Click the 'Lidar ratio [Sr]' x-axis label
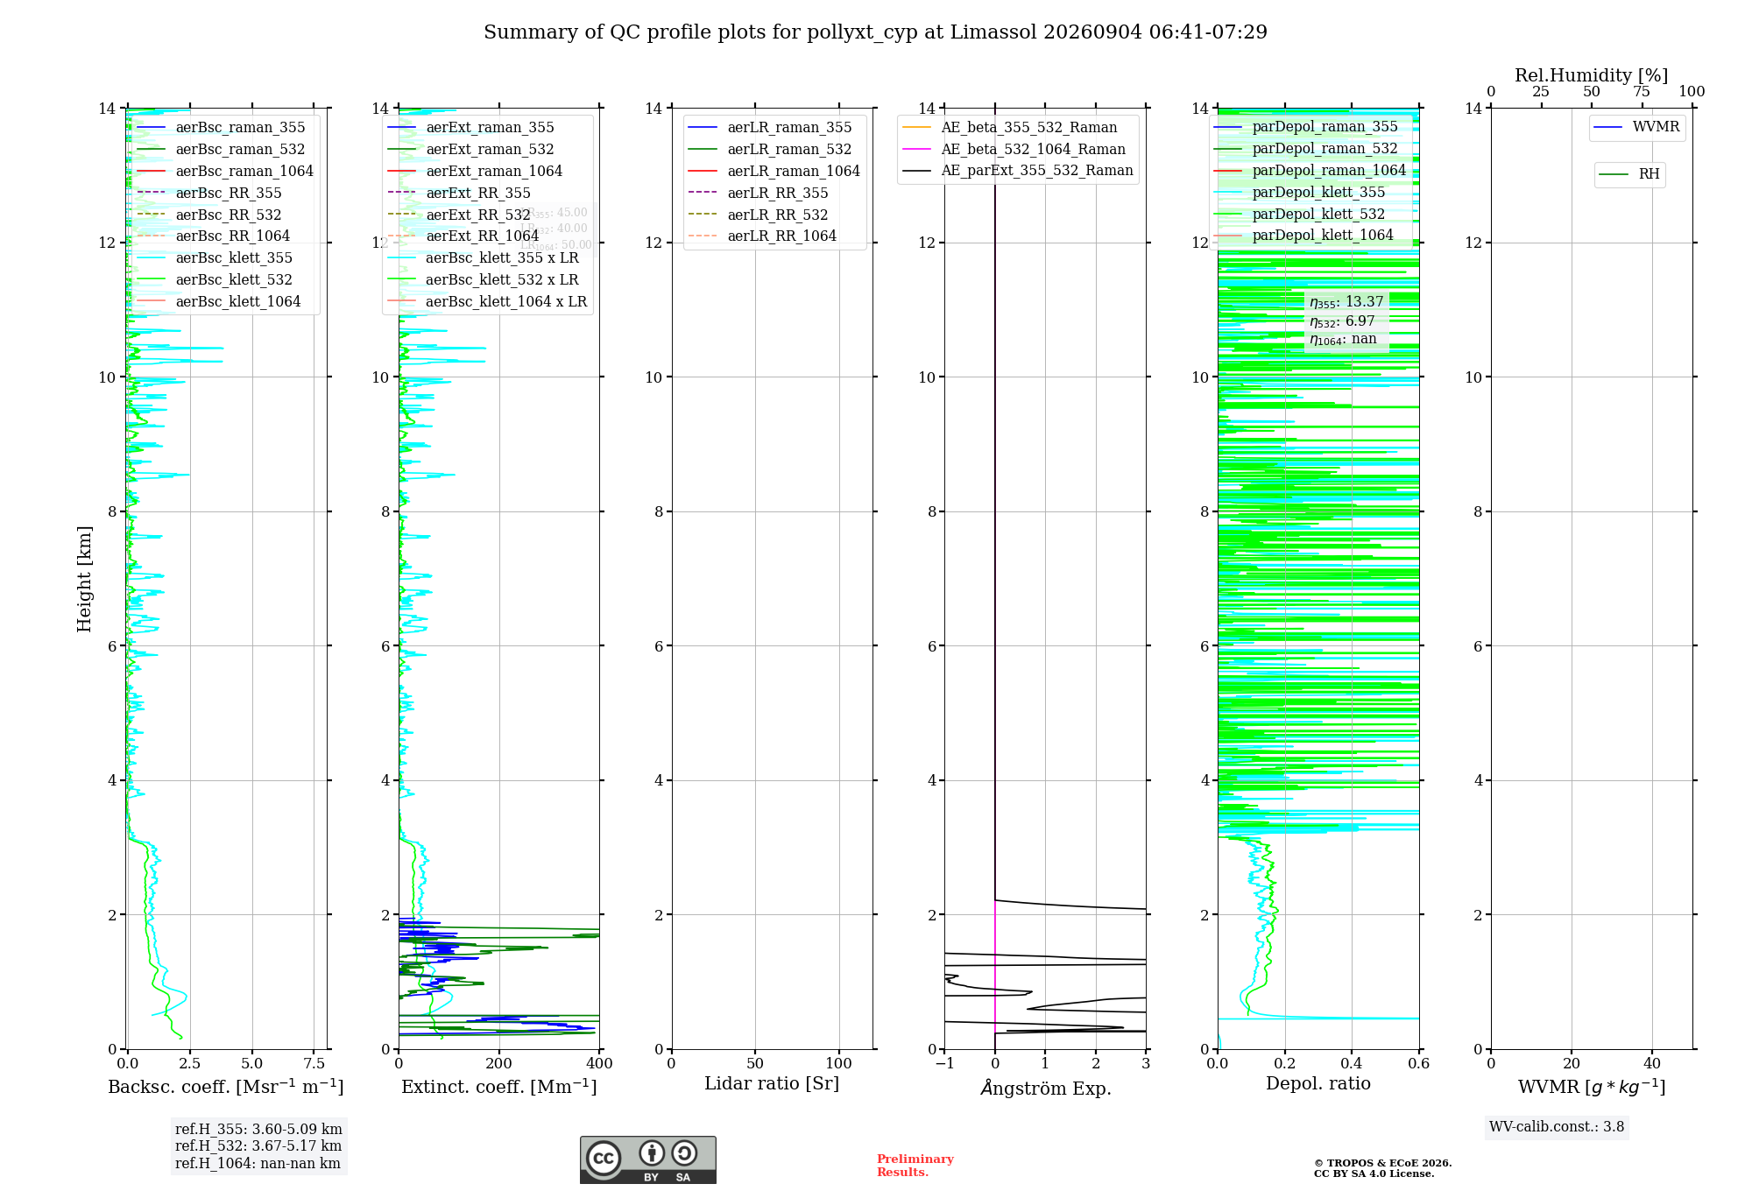 (772, 1084)
